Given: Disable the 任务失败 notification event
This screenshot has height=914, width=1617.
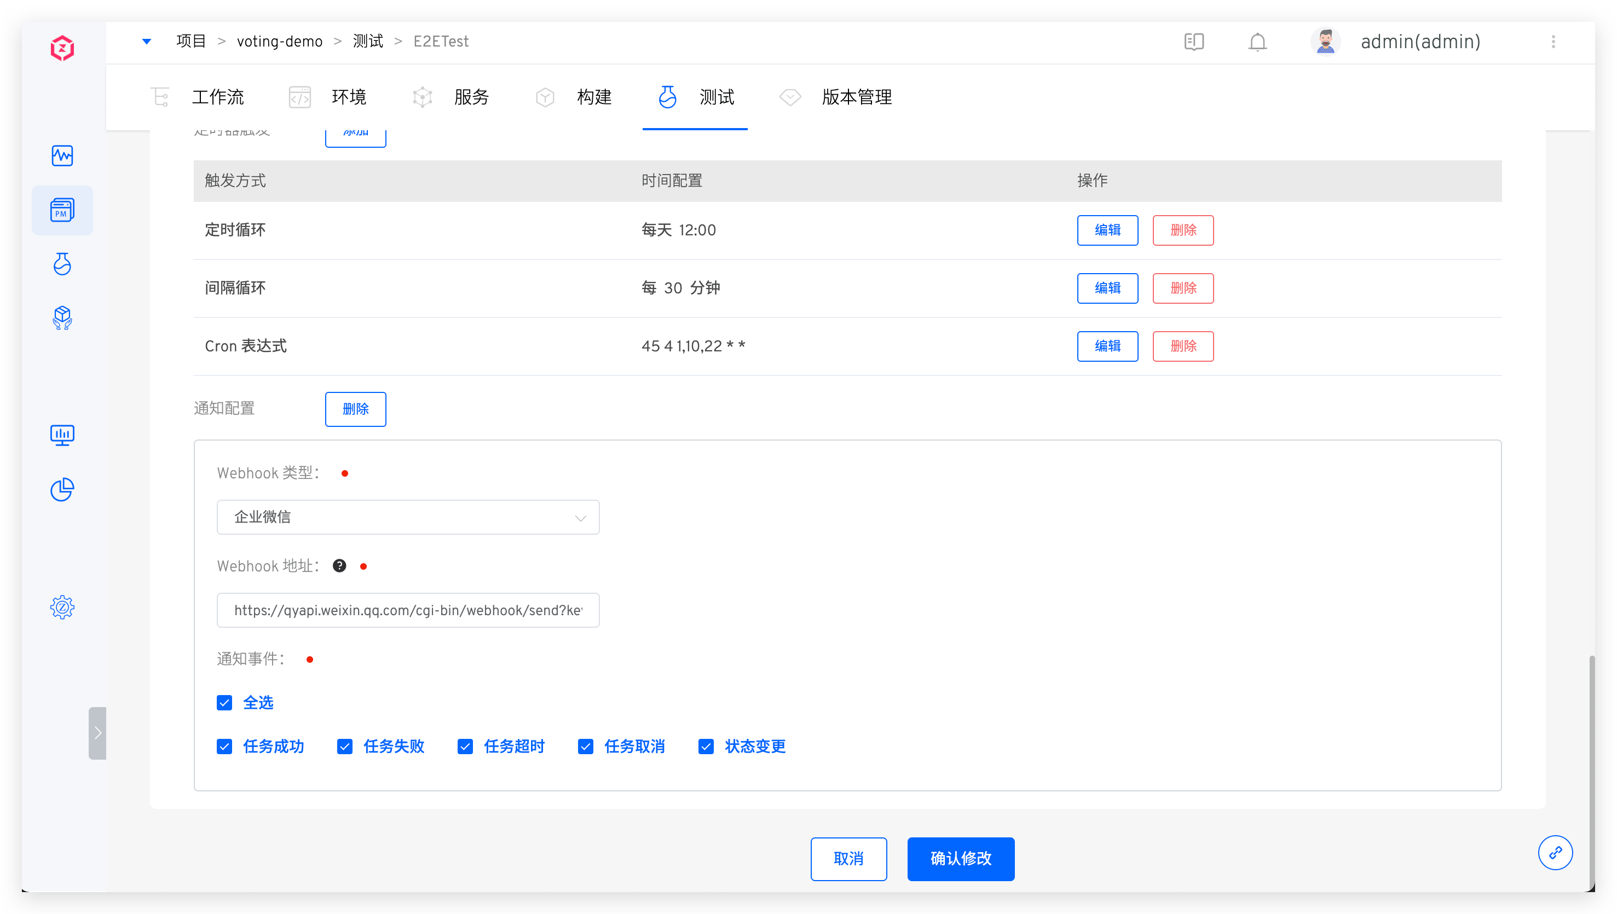Looking at the screenshot, I should pos(345,747).
